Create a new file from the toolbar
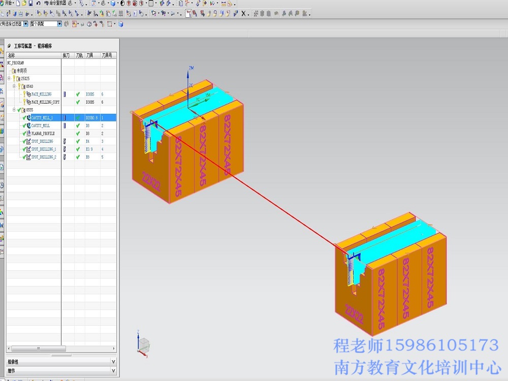The width and height of the screenshot is (508, 381). [x=18, y=3]
